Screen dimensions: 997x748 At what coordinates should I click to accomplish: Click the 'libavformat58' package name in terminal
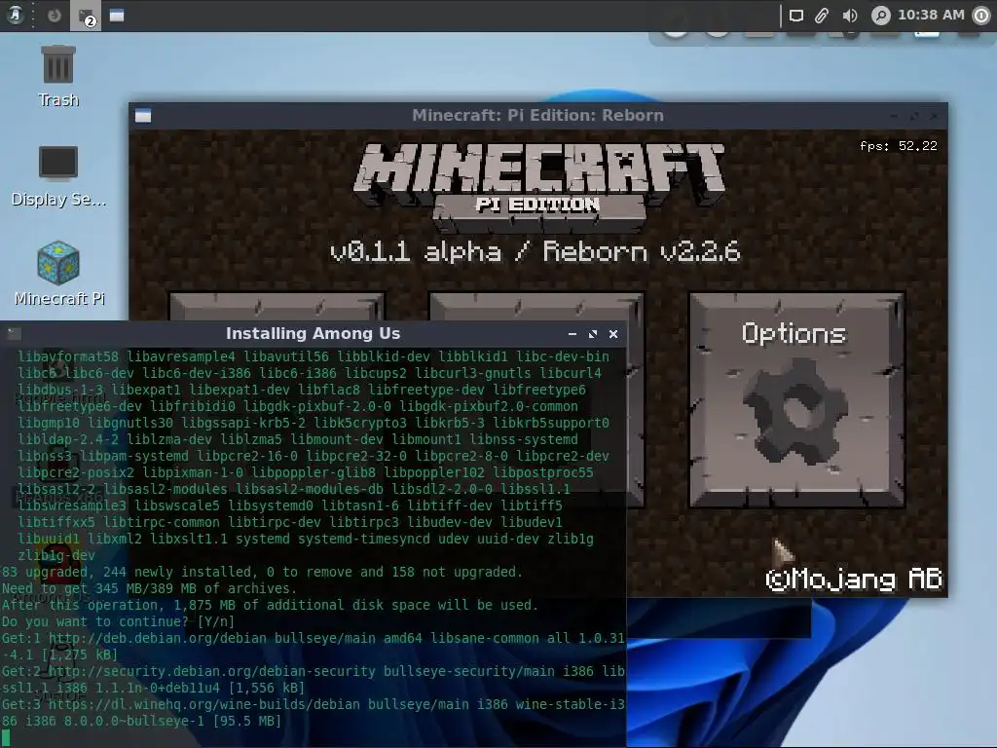[68, 356]
